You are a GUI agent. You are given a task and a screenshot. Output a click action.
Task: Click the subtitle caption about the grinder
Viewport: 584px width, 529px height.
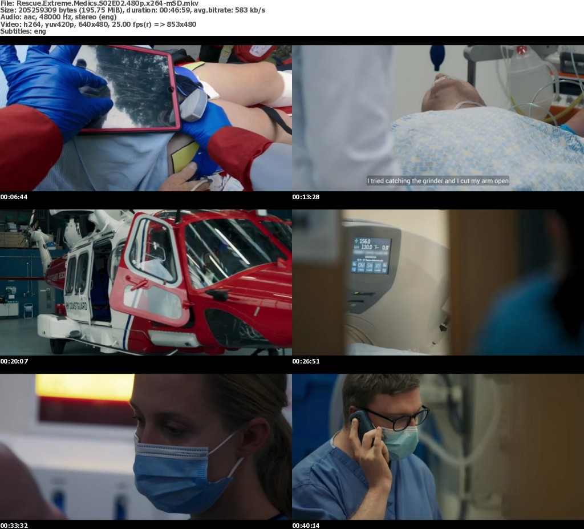(437, 181)
